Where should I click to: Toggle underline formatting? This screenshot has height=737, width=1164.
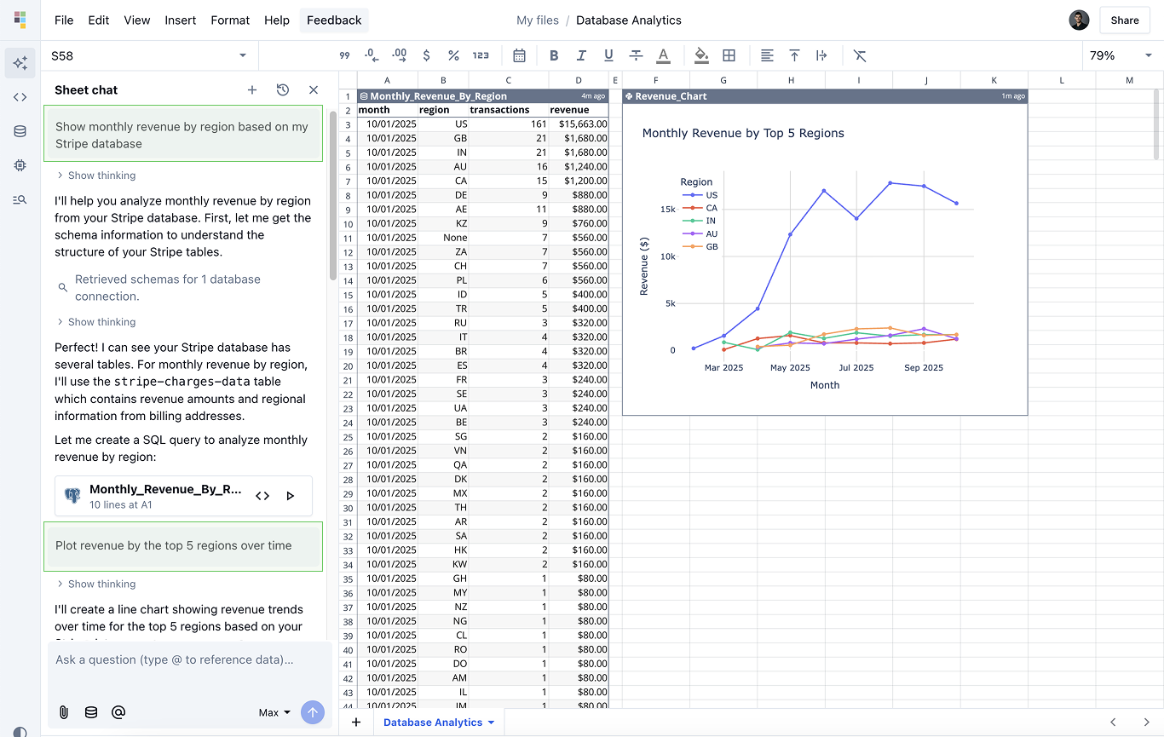(608, 55)
